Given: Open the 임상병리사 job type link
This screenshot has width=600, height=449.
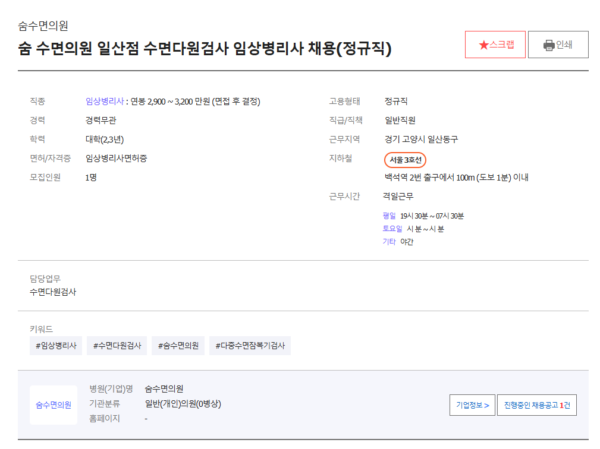Looking at the screenshot, I should (104, 102).
